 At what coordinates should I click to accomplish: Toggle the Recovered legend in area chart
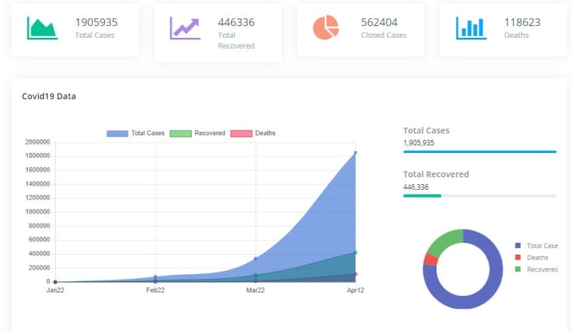(198, 134)
